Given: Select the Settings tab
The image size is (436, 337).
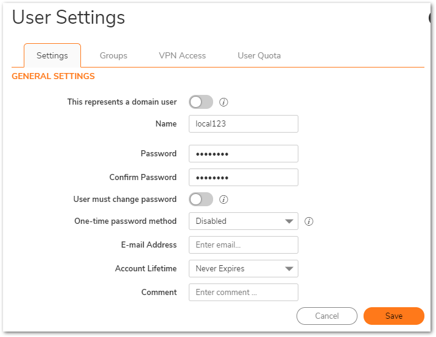Looking at the screenshot, I should click(x=52, y=55).
